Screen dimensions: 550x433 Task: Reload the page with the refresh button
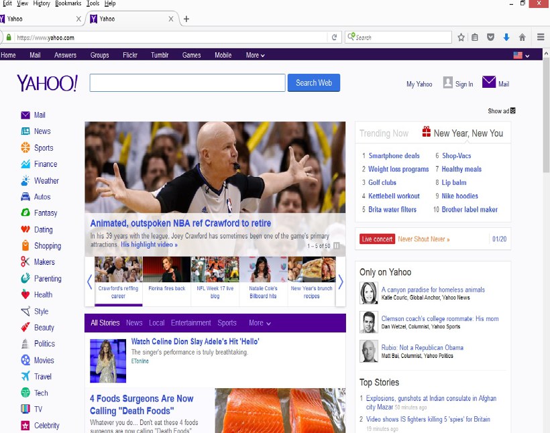click(x=334, y=38)
